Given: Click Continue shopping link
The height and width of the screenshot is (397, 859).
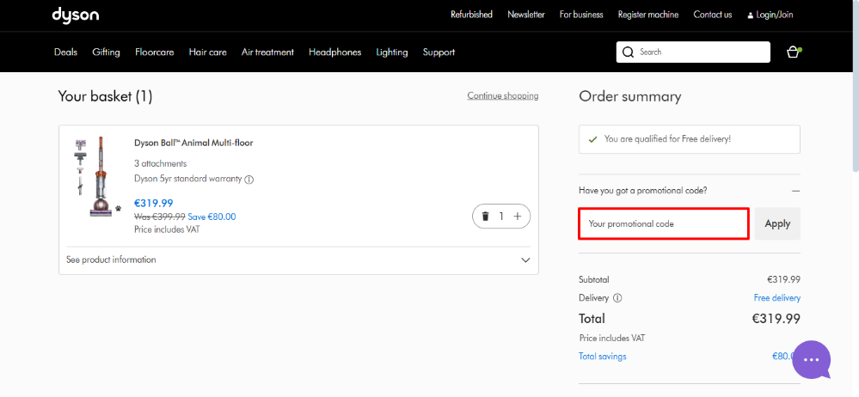Looking at the screenshot, I should (x=502, y=95).
